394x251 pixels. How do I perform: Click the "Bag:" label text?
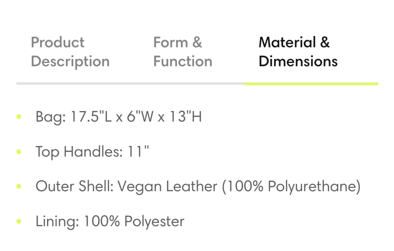click(x=51, y=117)
